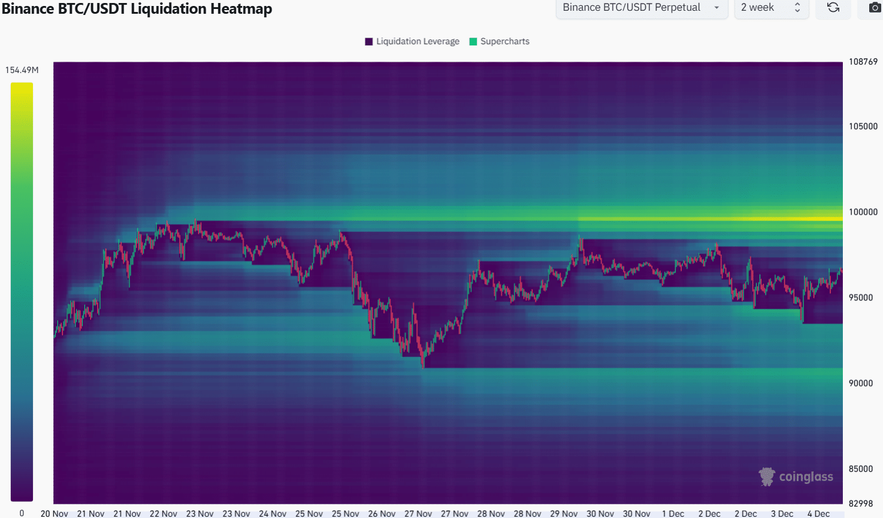The image size is (883, 518).
Task: Click the 108769 price axis label
Action: [x=863, y=62]
